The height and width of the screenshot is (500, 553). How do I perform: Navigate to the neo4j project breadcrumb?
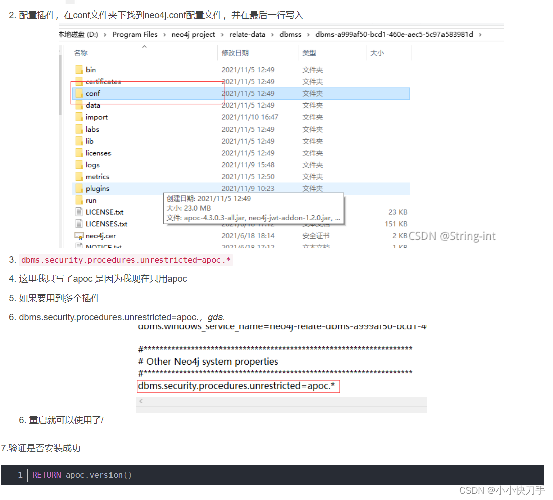tap(193, 34)
